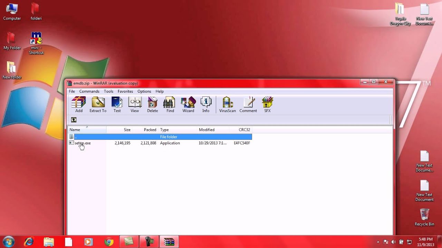Open the Favorites menu
This screenshot has width=442, height=248.
(125, 91)
